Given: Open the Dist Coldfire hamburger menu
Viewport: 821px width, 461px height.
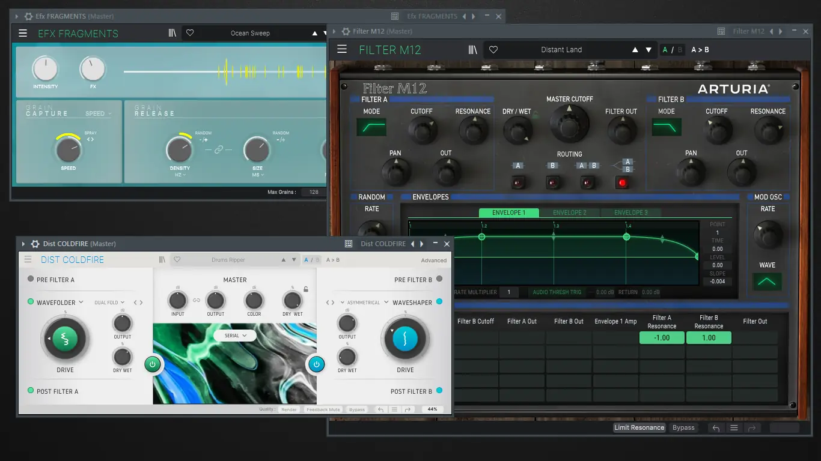Looking at the screenshot, I should click(x=28, y=259).
